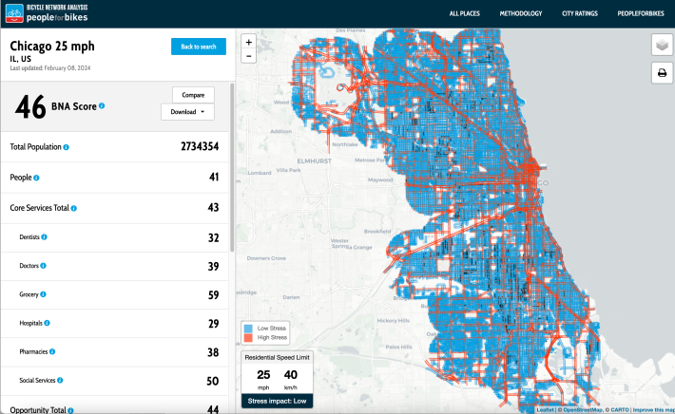Open the map layers control
Screen dimensions: 675x414
point(661,46)
